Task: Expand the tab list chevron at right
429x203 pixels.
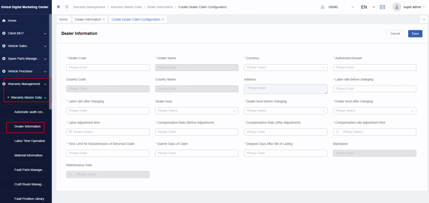Action: pos(424,20)
